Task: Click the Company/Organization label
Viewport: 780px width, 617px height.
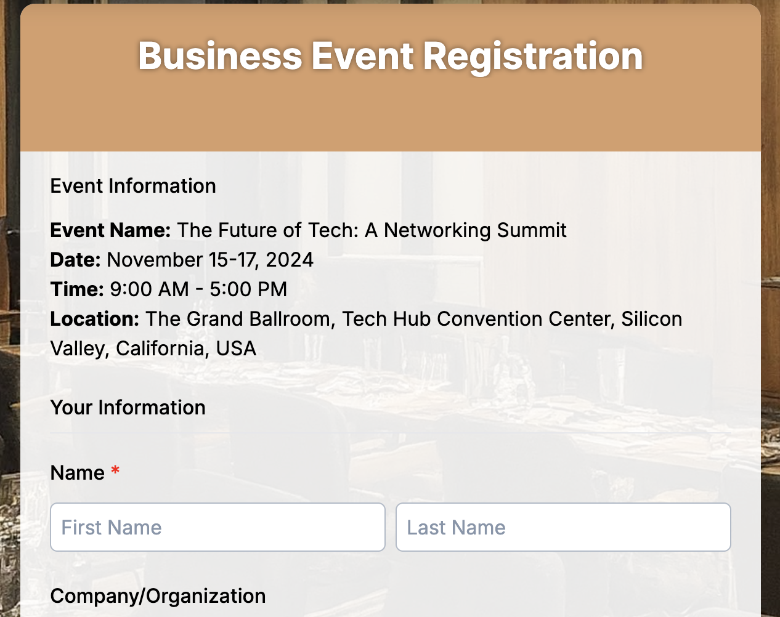Action: click(158, 595)
